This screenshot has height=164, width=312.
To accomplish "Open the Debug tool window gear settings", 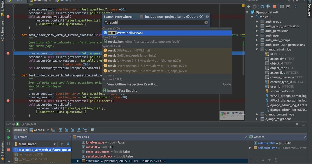I will coord(297,124).
